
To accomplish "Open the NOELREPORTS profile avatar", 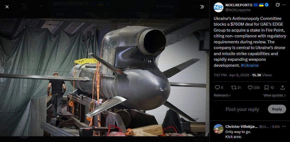I will (219, 7).
